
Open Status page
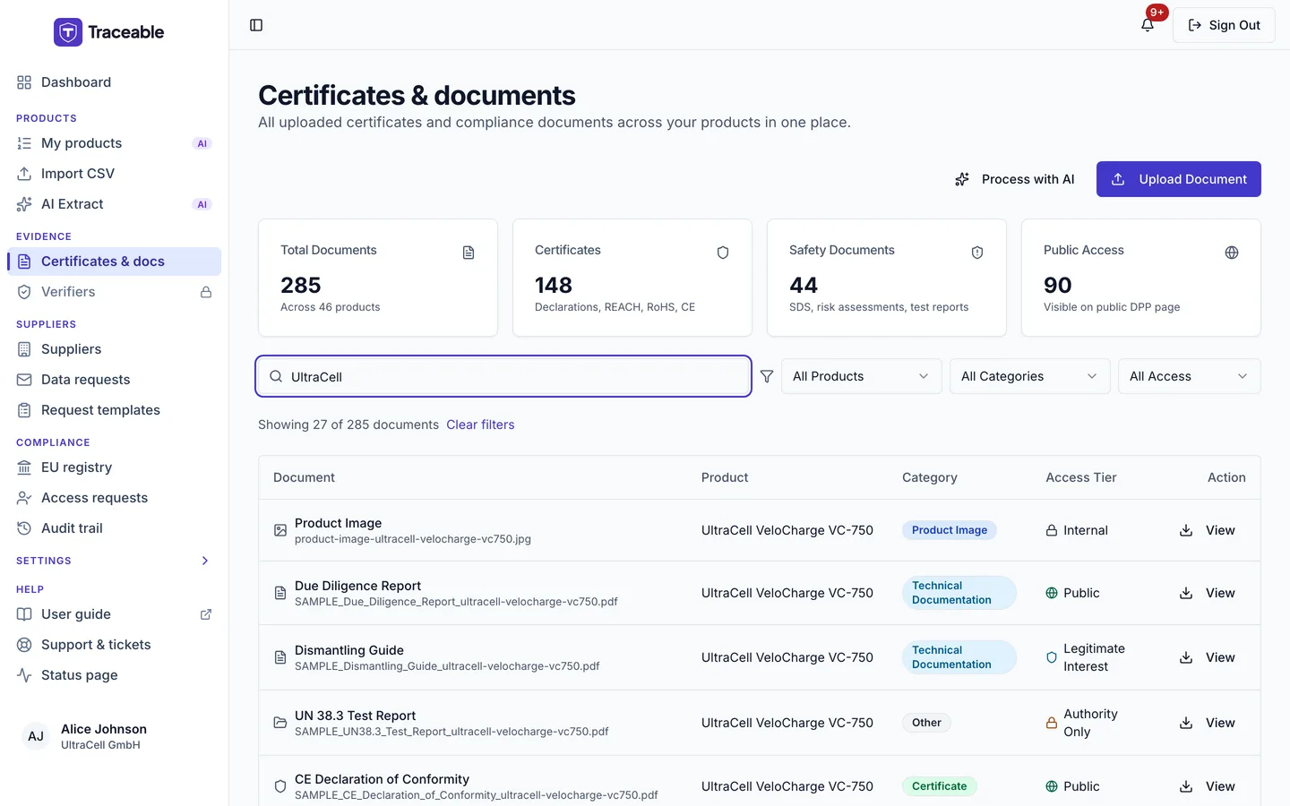coord(114,675)
